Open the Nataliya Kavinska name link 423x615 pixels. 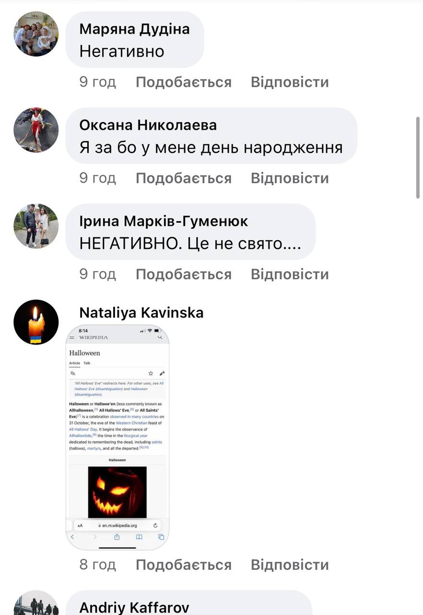point(141,313)
